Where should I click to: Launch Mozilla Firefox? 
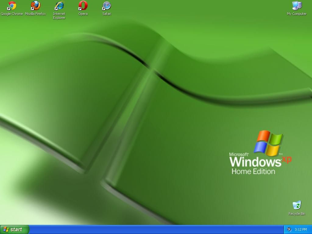(x=36, y=5)
